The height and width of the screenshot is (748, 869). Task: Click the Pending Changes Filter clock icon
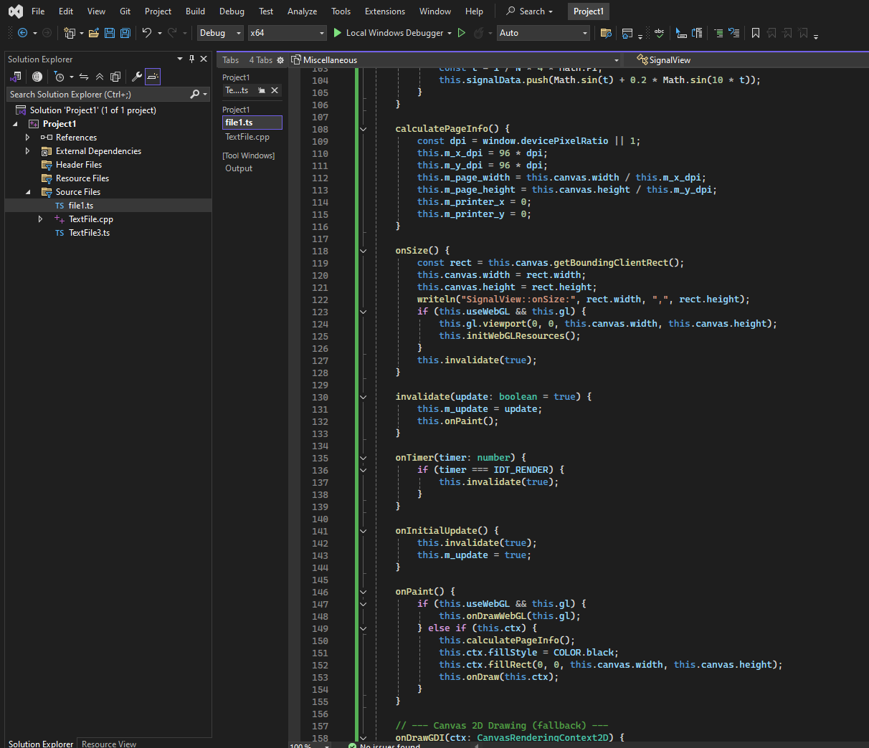coord(60,77)
